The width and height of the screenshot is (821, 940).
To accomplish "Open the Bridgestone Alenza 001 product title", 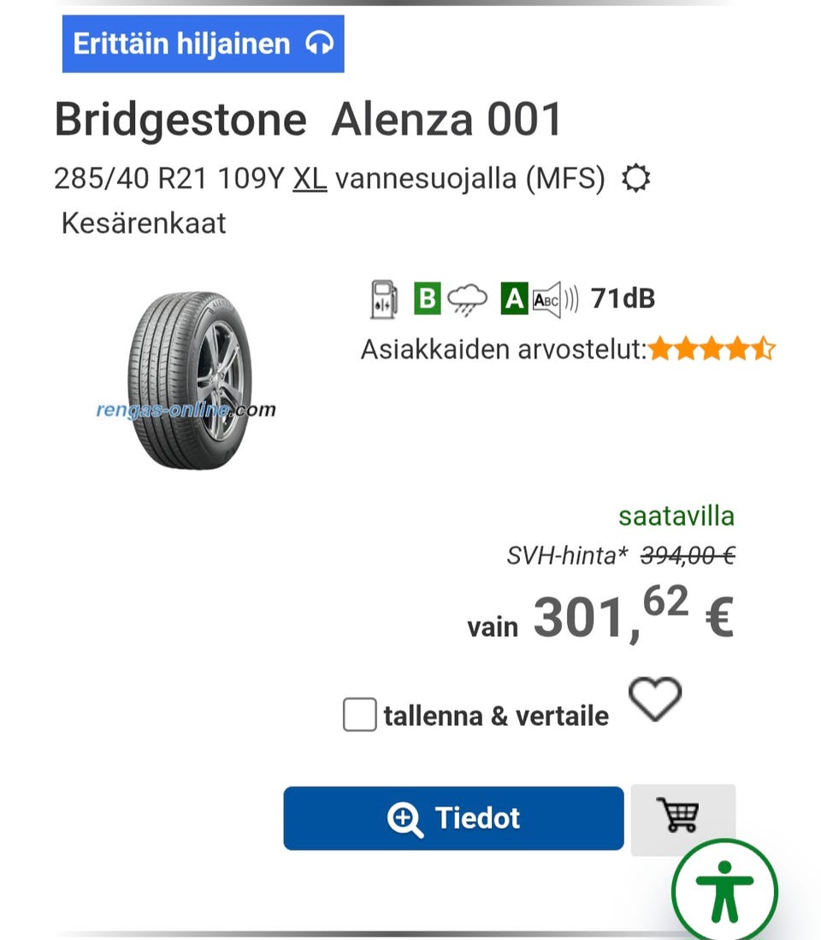I will pos(308,119).
